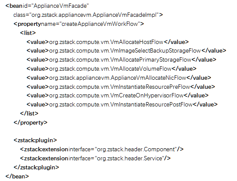Click the org.zstack.header.Service extension line
Screen dimensions: 237x181
(95, 159)
